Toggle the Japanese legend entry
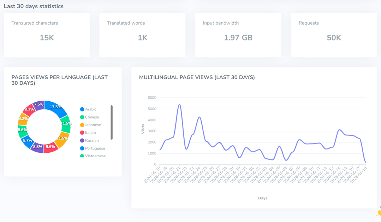 click(90, 125)
